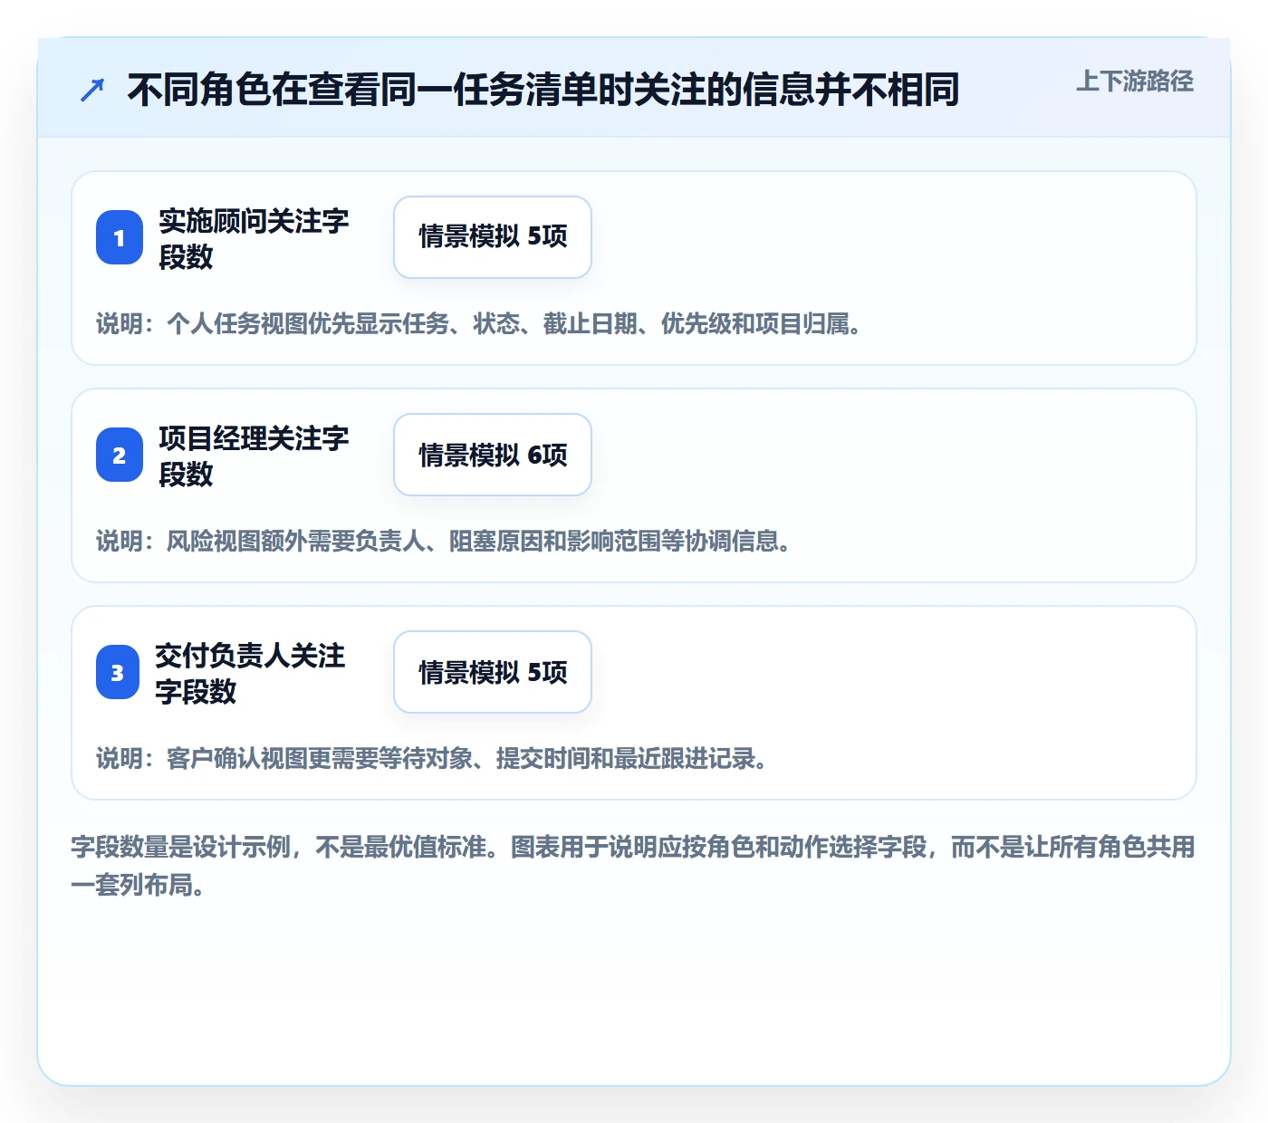Open the 上下游路径 label in the header
1268x1123 pixels.
coord(1134,82)
